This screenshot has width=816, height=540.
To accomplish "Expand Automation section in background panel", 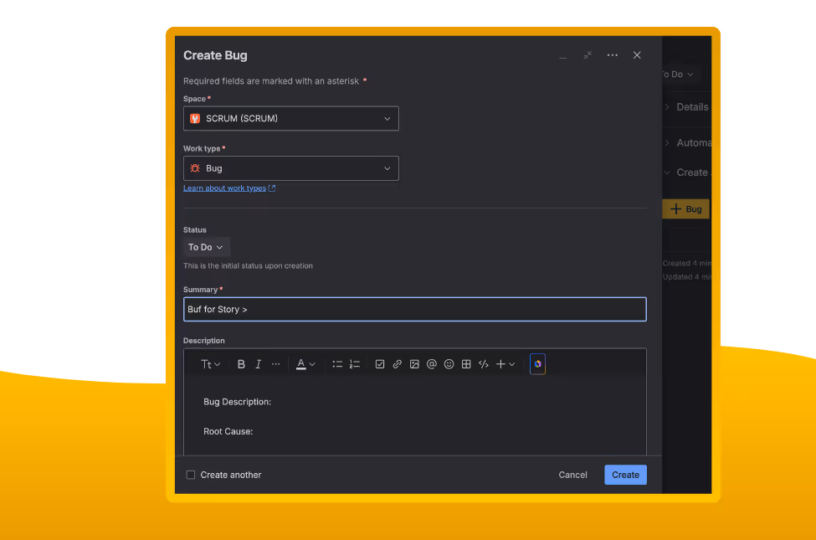I will coord(687,142).
